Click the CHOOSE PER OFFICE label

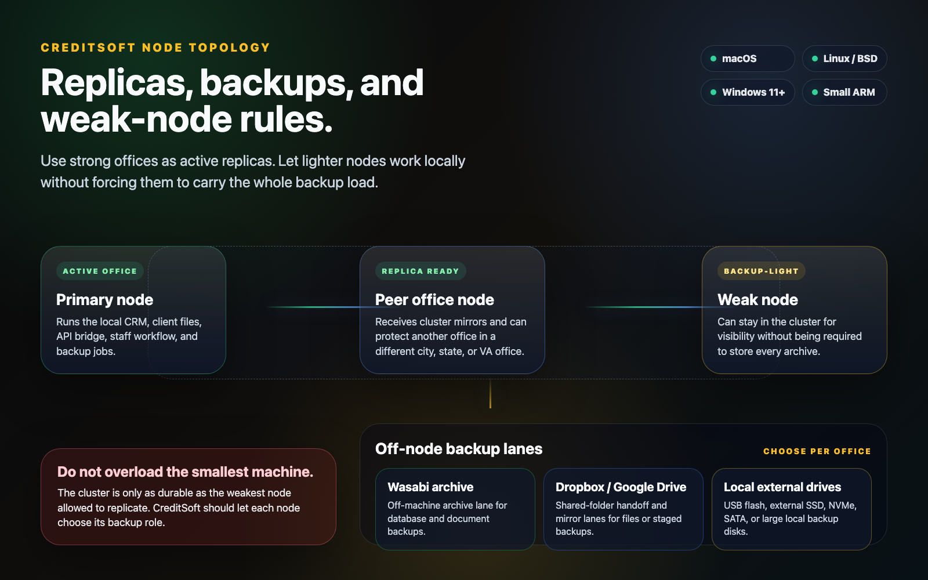click(x=817, y=451)
